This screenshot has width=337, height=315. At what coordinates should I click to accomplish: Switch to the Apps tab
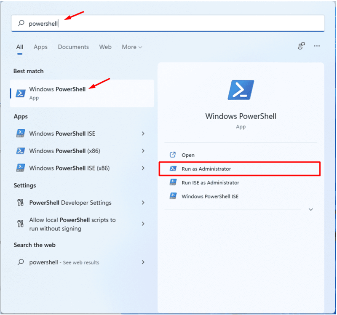40,47
